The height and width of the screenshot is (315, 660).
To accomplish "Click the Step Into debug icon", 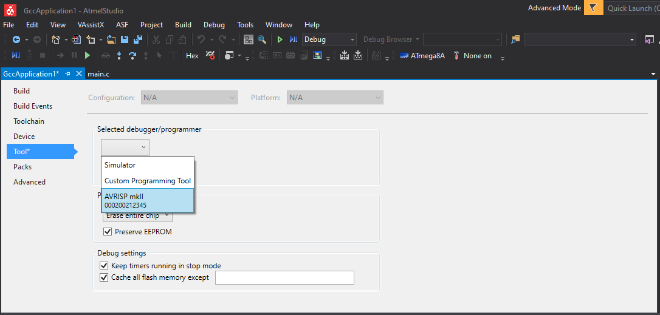I will point(119,56).
